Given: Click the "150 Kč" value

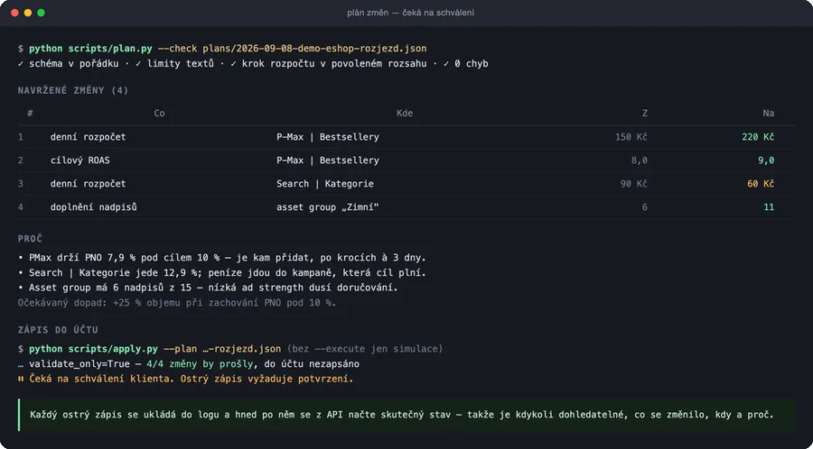Looking at the screenshot, I should point(631,137).
